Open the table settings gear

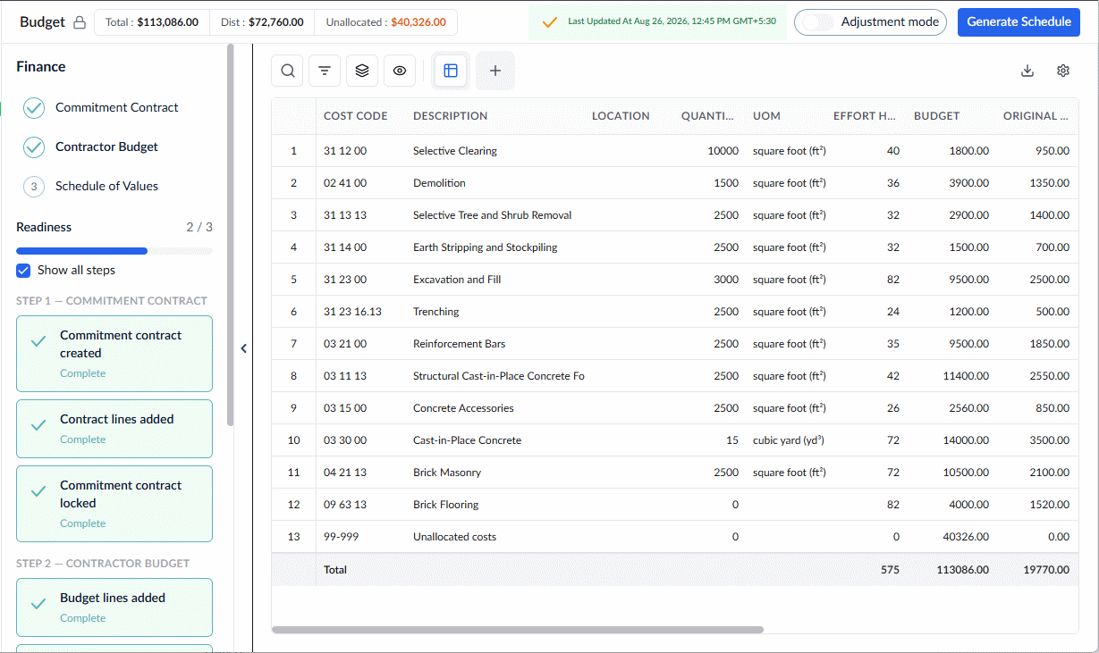[x=1063, y=71]
